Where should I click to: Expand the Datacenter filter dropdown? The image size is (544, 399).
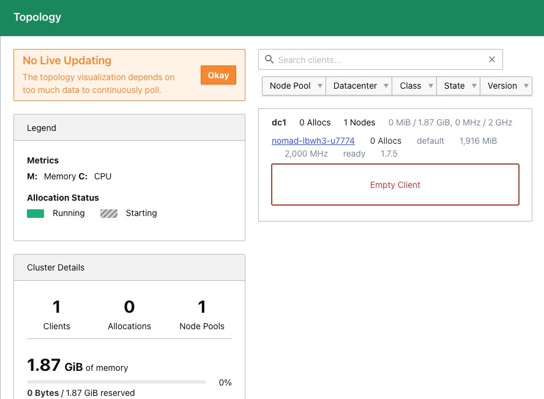[359, 86]
